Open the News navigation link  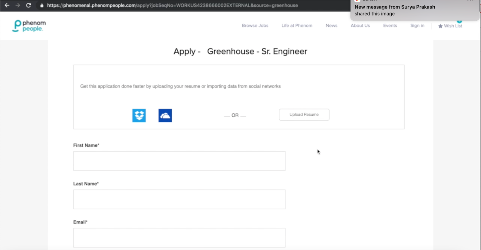332,25
